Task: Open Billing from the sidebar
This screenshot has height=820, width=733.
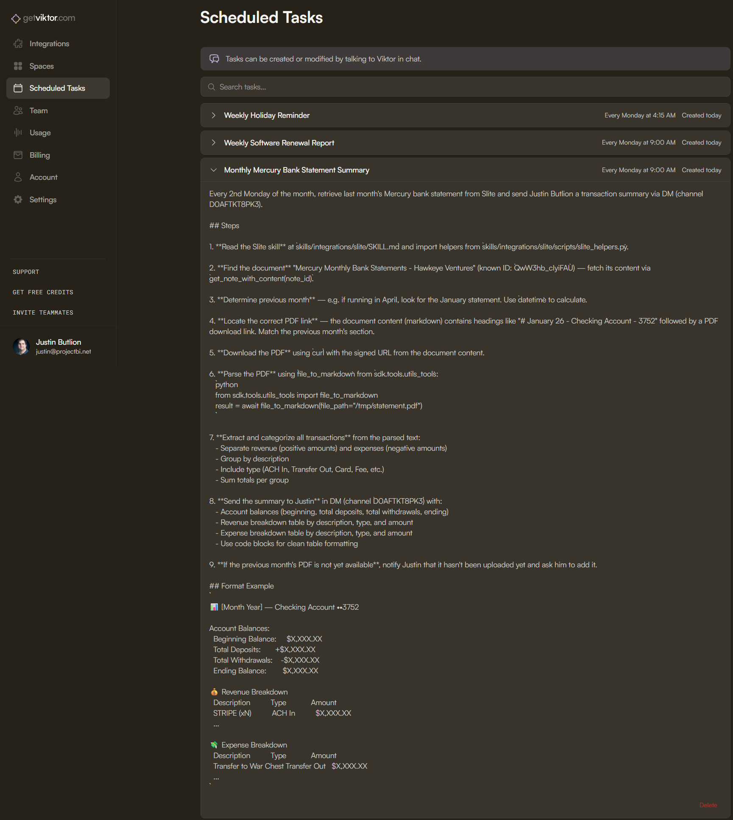Action: coord(58,155)
